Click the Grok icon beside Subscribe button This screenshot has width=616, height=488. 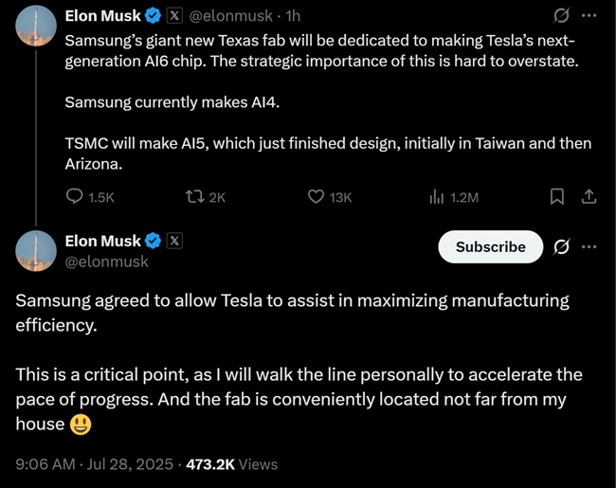tap(561, 246)
